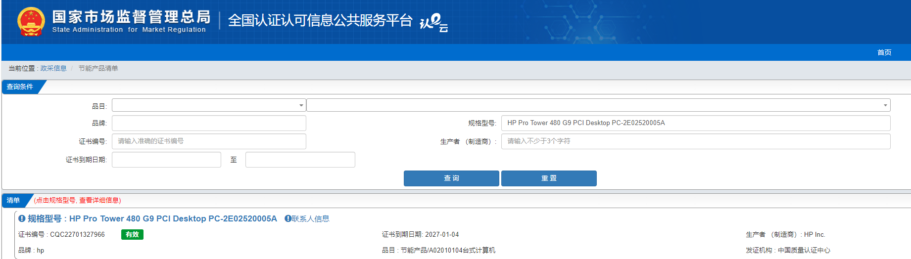Click the green 有效 status badge

tap(132, 234)
